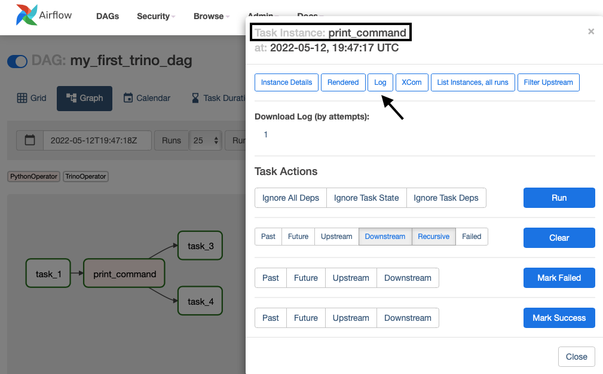Switch to the Grid view tab
The width and height of the screenshot is (603, 374).
point(32,98)
